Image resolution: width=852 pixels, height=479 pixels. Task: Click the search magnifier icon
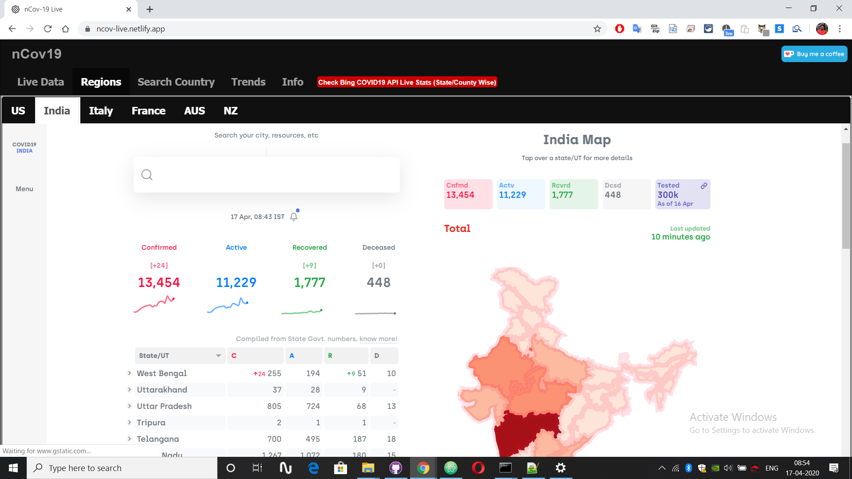click(x=147, y=175)
